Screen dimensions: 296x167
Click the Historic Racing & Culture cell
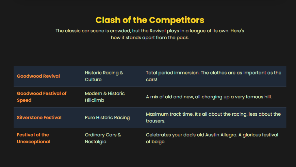(x=104, y=76)
